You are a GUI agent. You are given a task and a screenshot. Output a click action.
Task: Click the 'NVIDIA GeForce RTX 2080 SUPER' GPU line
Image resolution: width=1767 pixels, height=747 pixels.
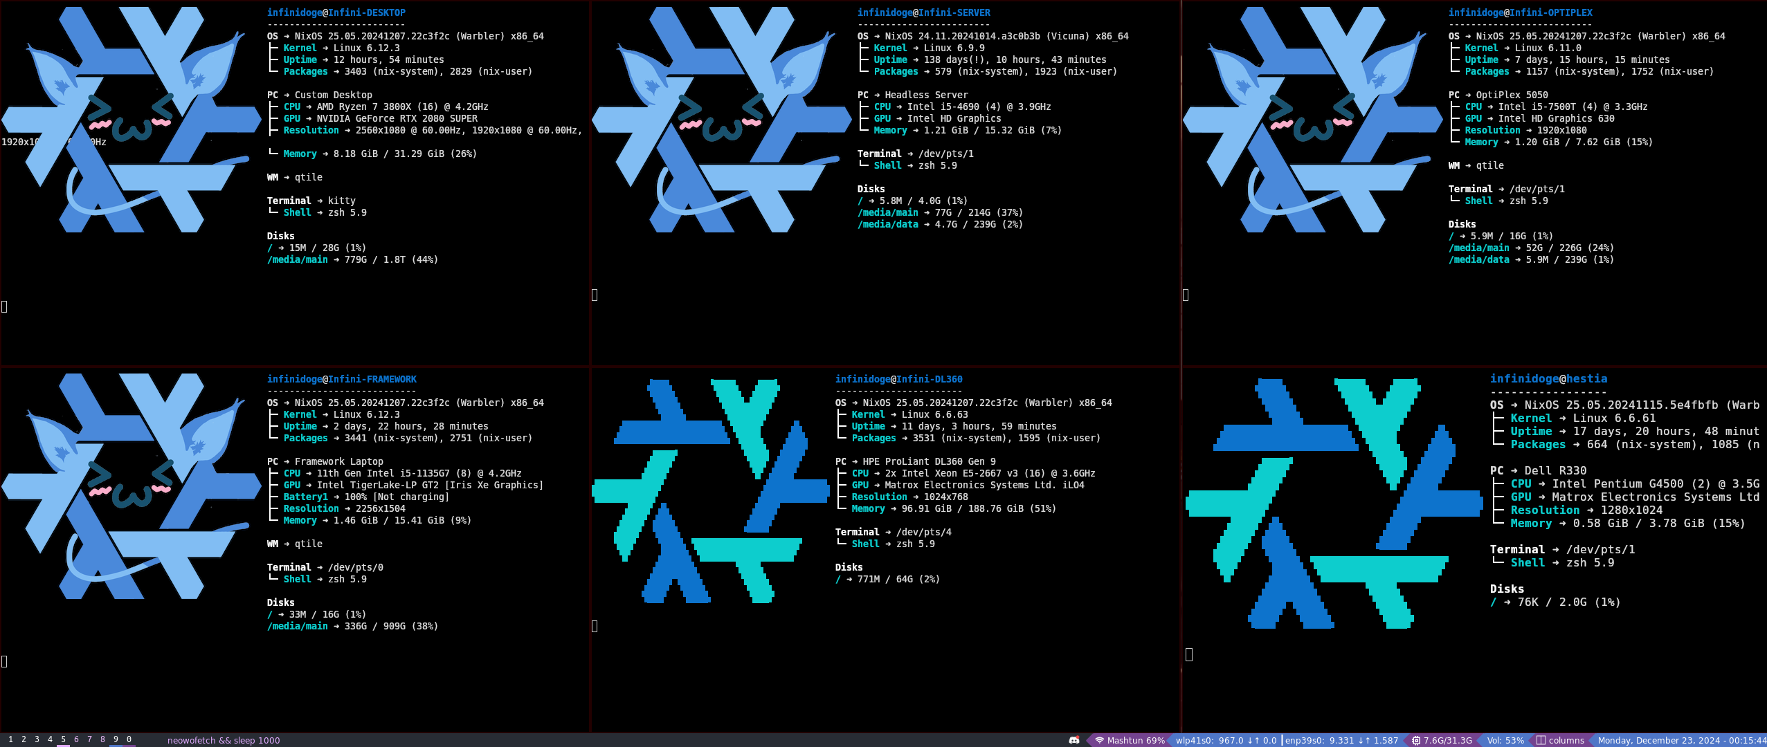coord(381,118)
